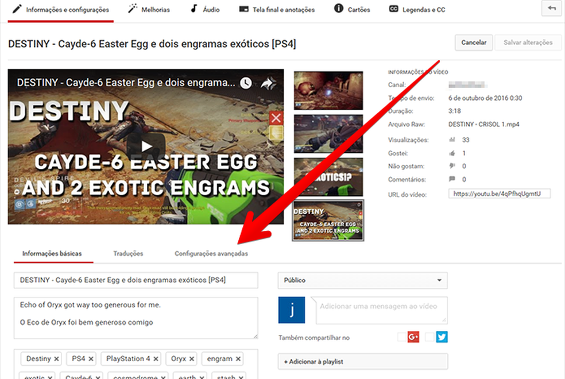Viewport: 565px width, 379px height.
Task: Click the blue j channel avatar
Action: [x=292, y=310]
